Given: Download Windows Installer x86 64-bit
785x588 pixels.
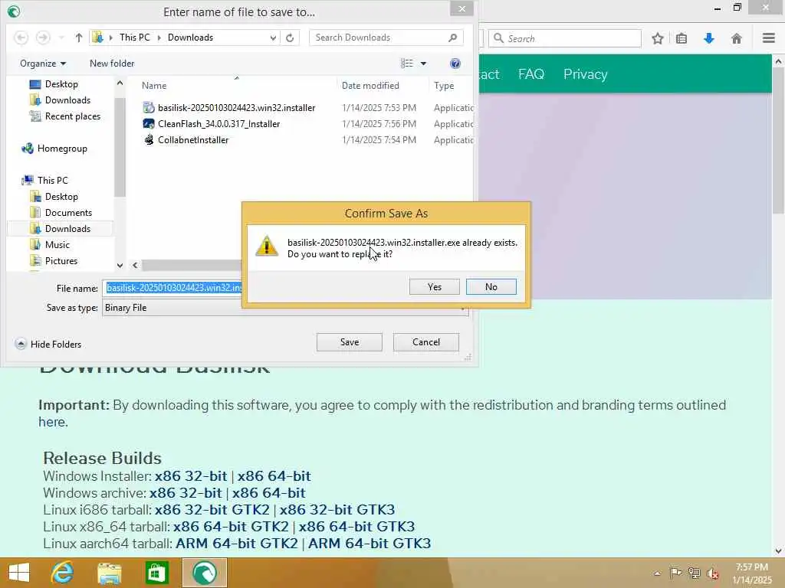Looking at the screenshot, I should (x=274, y=476).
